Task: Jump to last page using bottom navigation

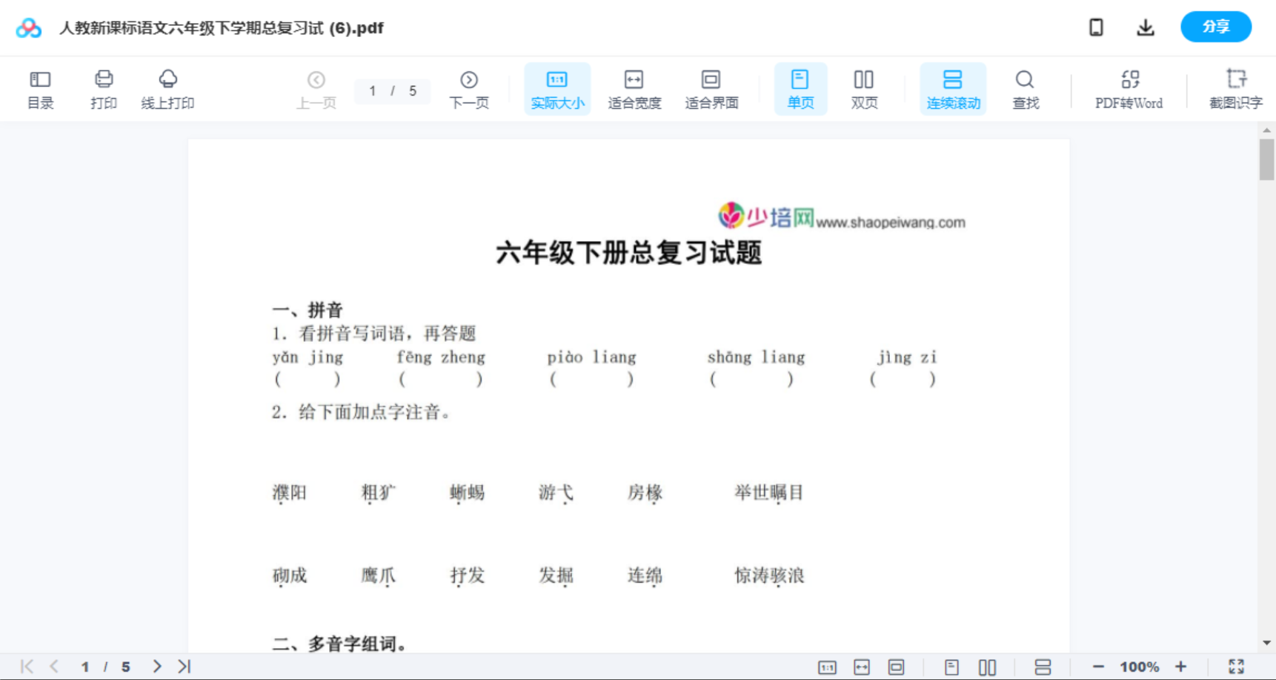Action: [x=183, y=666]
